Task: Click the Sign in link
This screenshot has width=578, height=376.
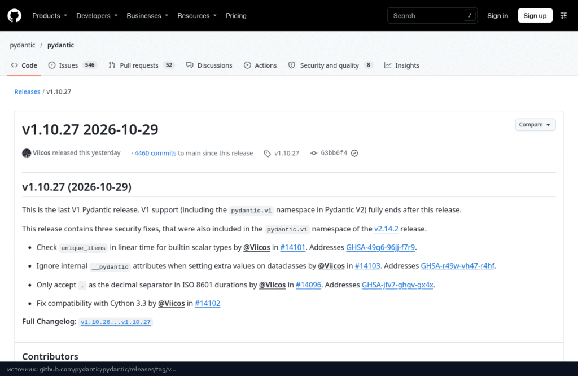Action: click(x=497, y=16)
